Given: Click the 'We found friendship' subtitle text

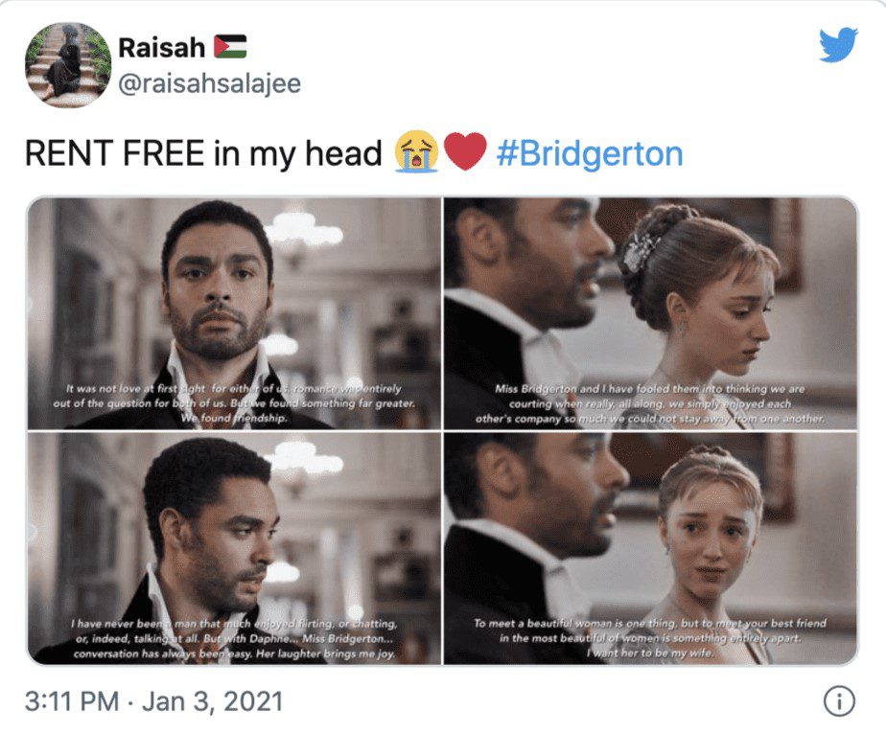Looking at the screenshot, I should pyautogui.click(x=234, y=418).
